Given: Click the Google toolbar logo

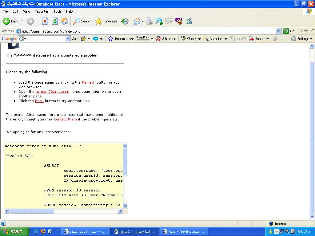Looking at the screenshot, I should pos(9,39).
